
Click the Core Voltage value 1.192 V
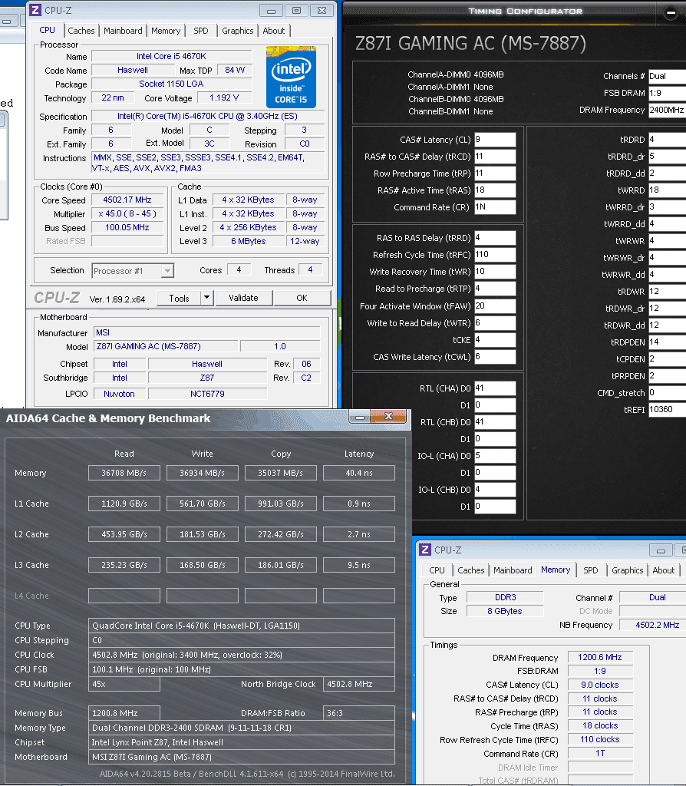pos(224,97)
